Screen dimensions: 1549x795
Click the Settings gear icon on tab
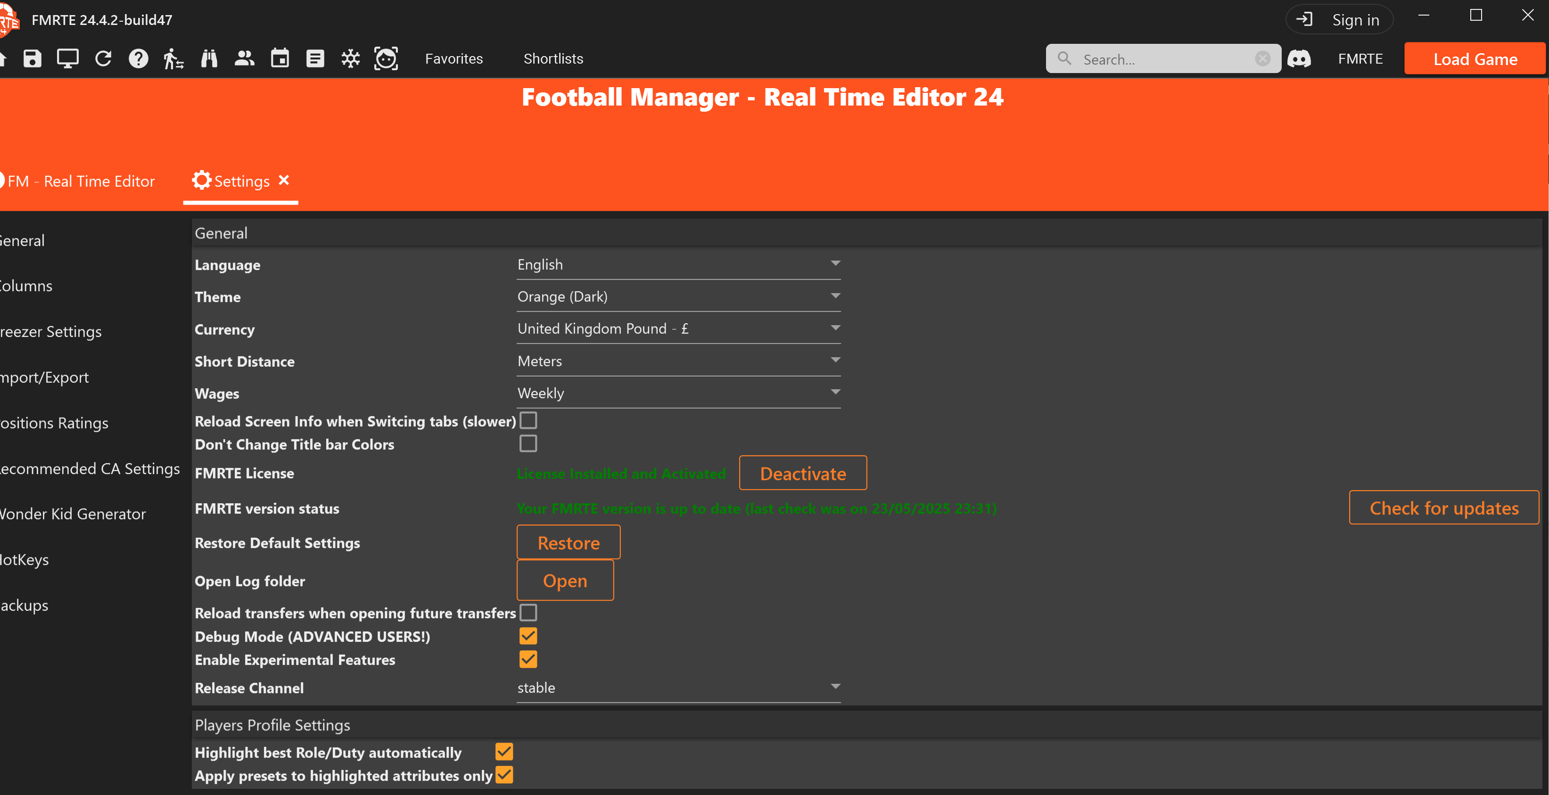click(x=201, y=180)
